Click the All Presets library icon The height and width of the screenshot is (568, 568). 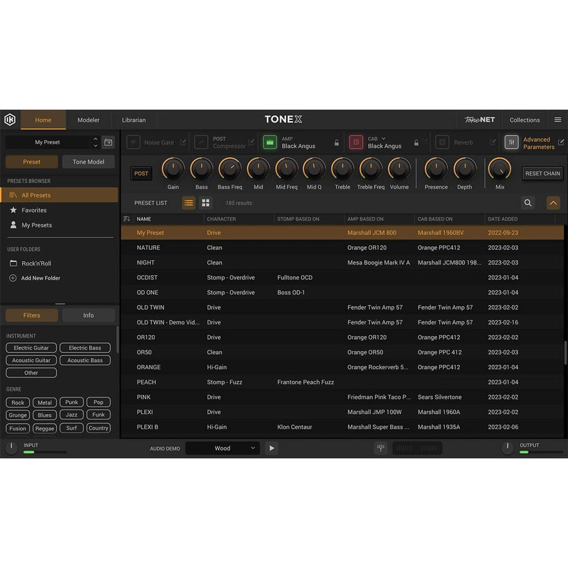tap(13, 195)
